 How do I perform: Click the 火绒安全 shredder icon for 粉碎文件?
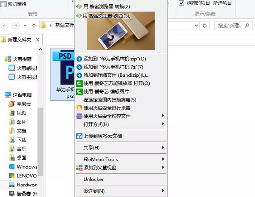click(79, 116)
